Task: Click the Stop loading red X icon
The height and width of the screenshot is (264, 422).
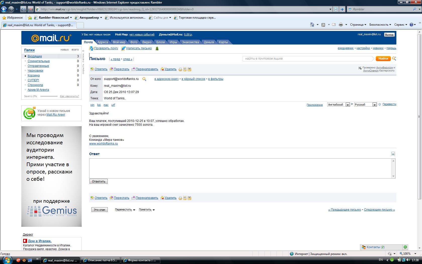Action: point(30,9)
